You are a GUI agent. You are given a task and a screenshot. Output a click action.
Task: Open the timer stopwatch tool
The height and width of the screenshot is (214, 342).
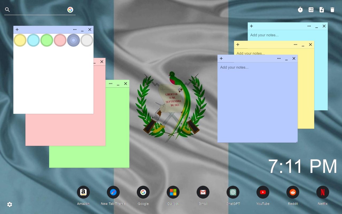pos(300,10)
